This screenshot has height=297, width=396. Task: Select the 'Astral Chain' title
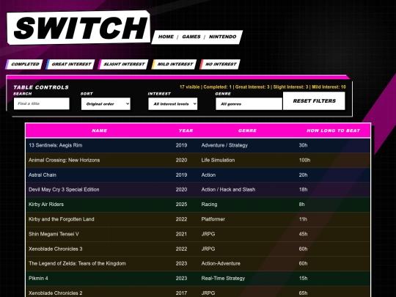coord(43,175)
